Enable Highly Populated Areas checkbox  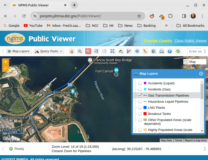click(140, 130)
